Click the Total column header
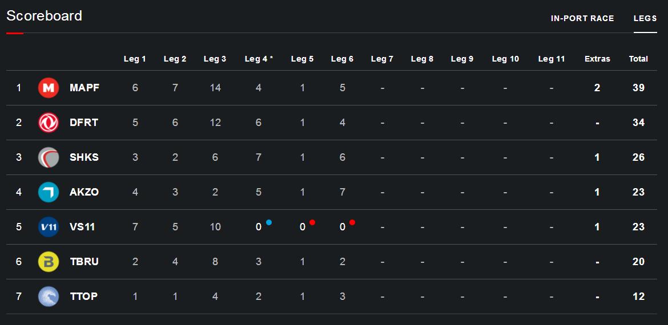 pyautogui.click(x=638, y=59)
